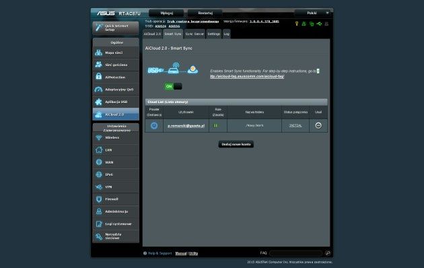Screen dimensions: 424x268
Task: Open the Polski language dropdown
Action: click(313, 13)
